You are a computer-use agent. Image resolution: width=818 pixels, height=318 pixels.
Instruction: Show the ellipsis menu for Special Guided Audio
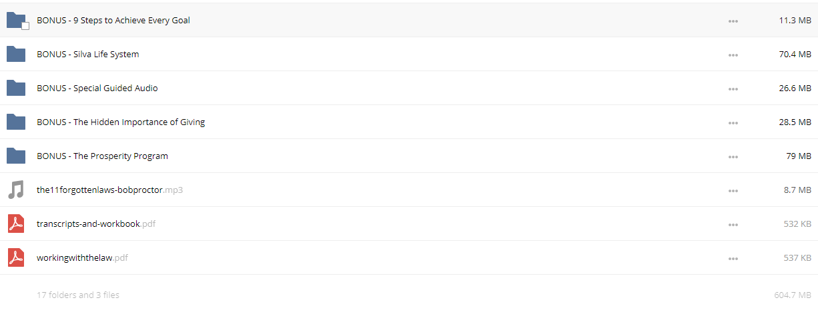click(x=733, y=88)
